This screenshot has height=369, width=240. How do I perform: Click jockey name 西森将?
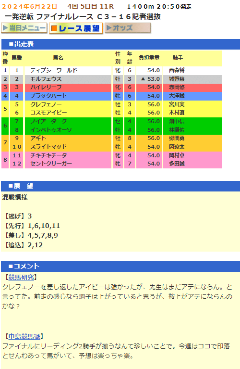(177, 70)
